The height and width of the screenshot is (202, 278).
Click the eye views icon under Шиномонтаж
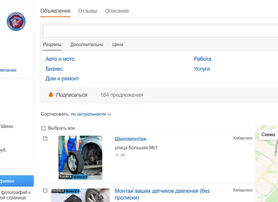tap(117, 155)
